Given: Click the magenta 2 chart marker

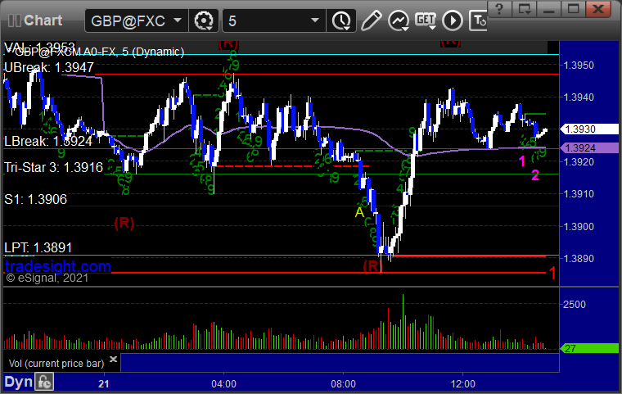Looking at the screenshot, I should 535,175.
